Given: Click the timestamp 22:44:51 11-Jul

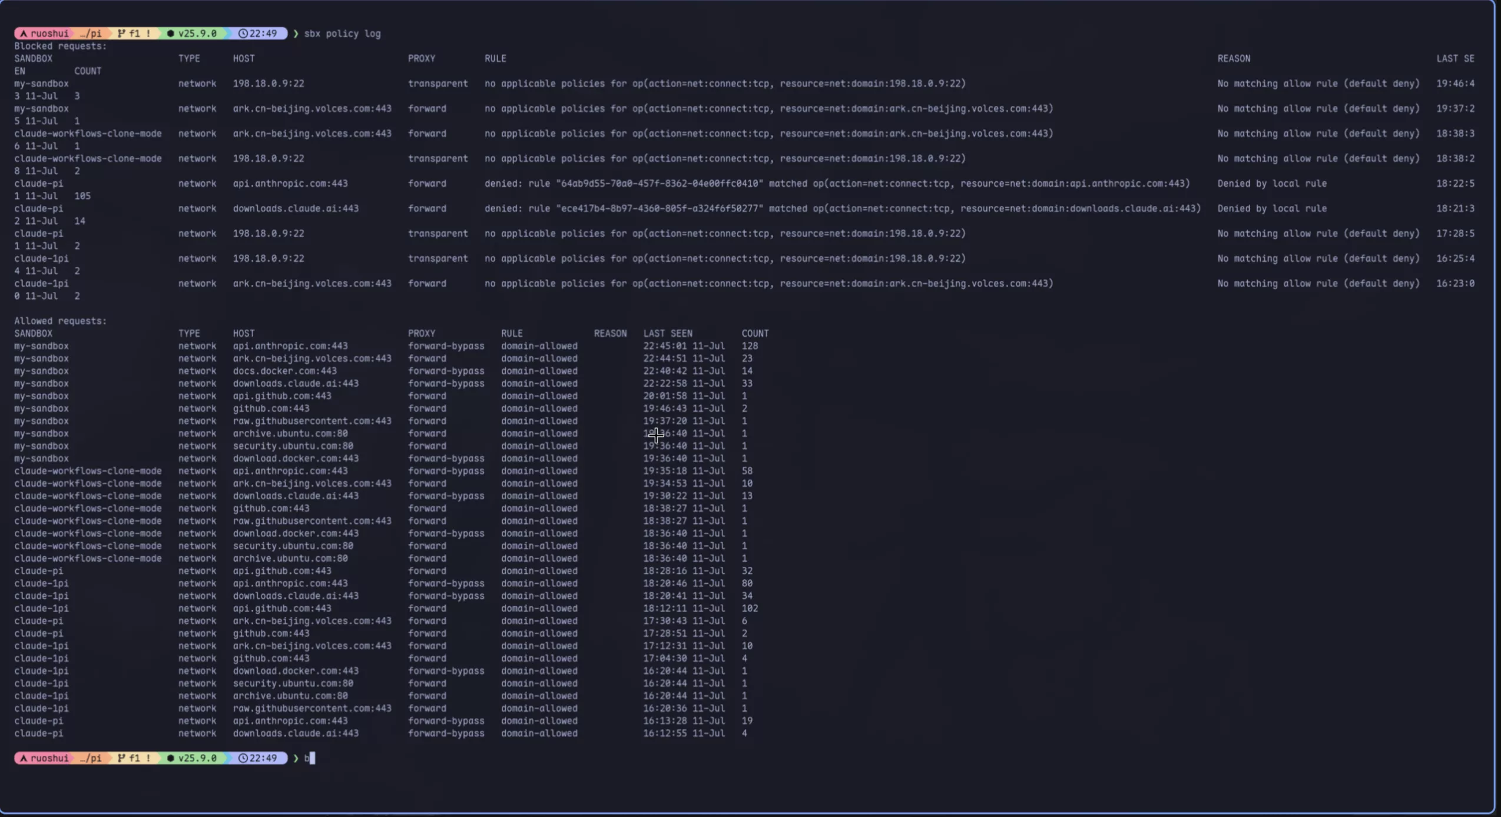Looking at the screenshot, I should 684,358.
